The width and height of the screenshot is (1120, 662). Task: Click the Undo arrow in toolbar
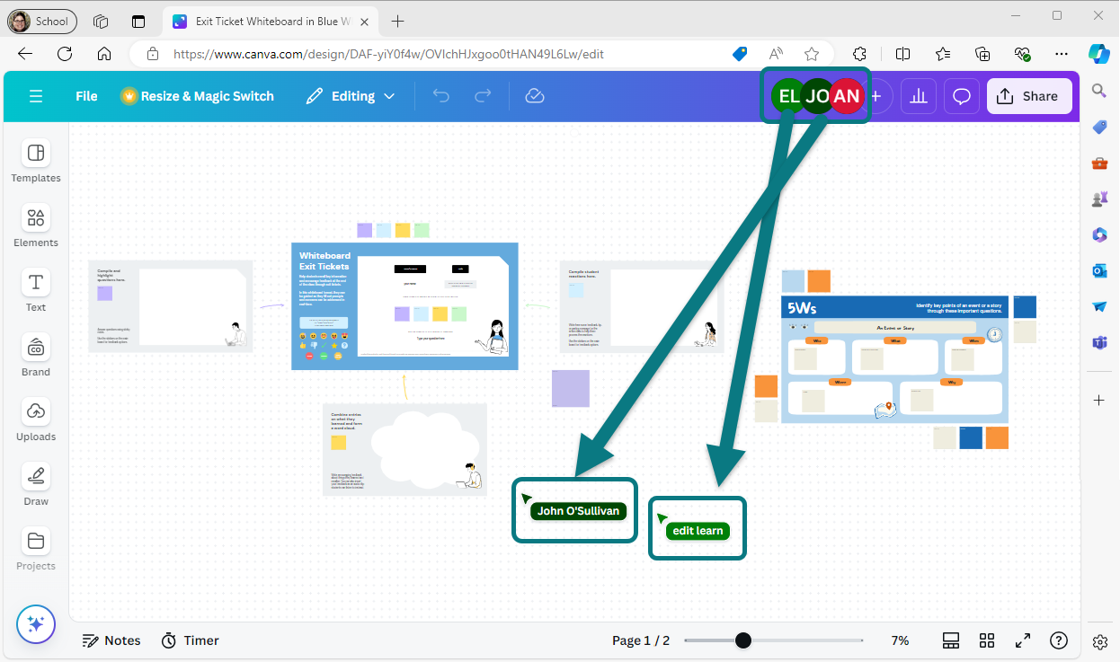(440, 96)
